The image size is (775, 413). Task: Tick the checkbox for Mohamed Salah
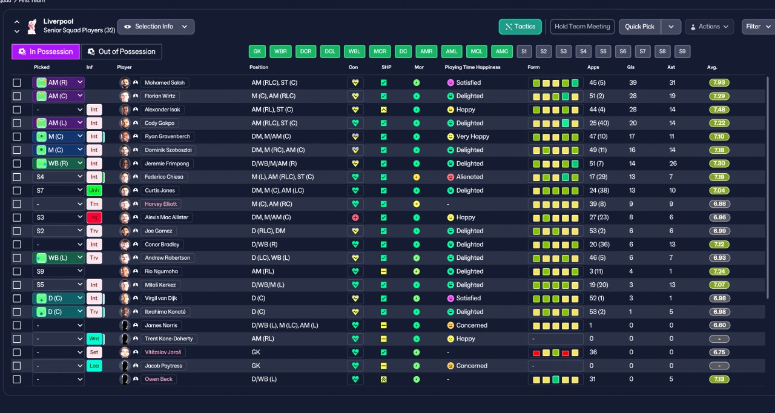click(x=17, y=82)
